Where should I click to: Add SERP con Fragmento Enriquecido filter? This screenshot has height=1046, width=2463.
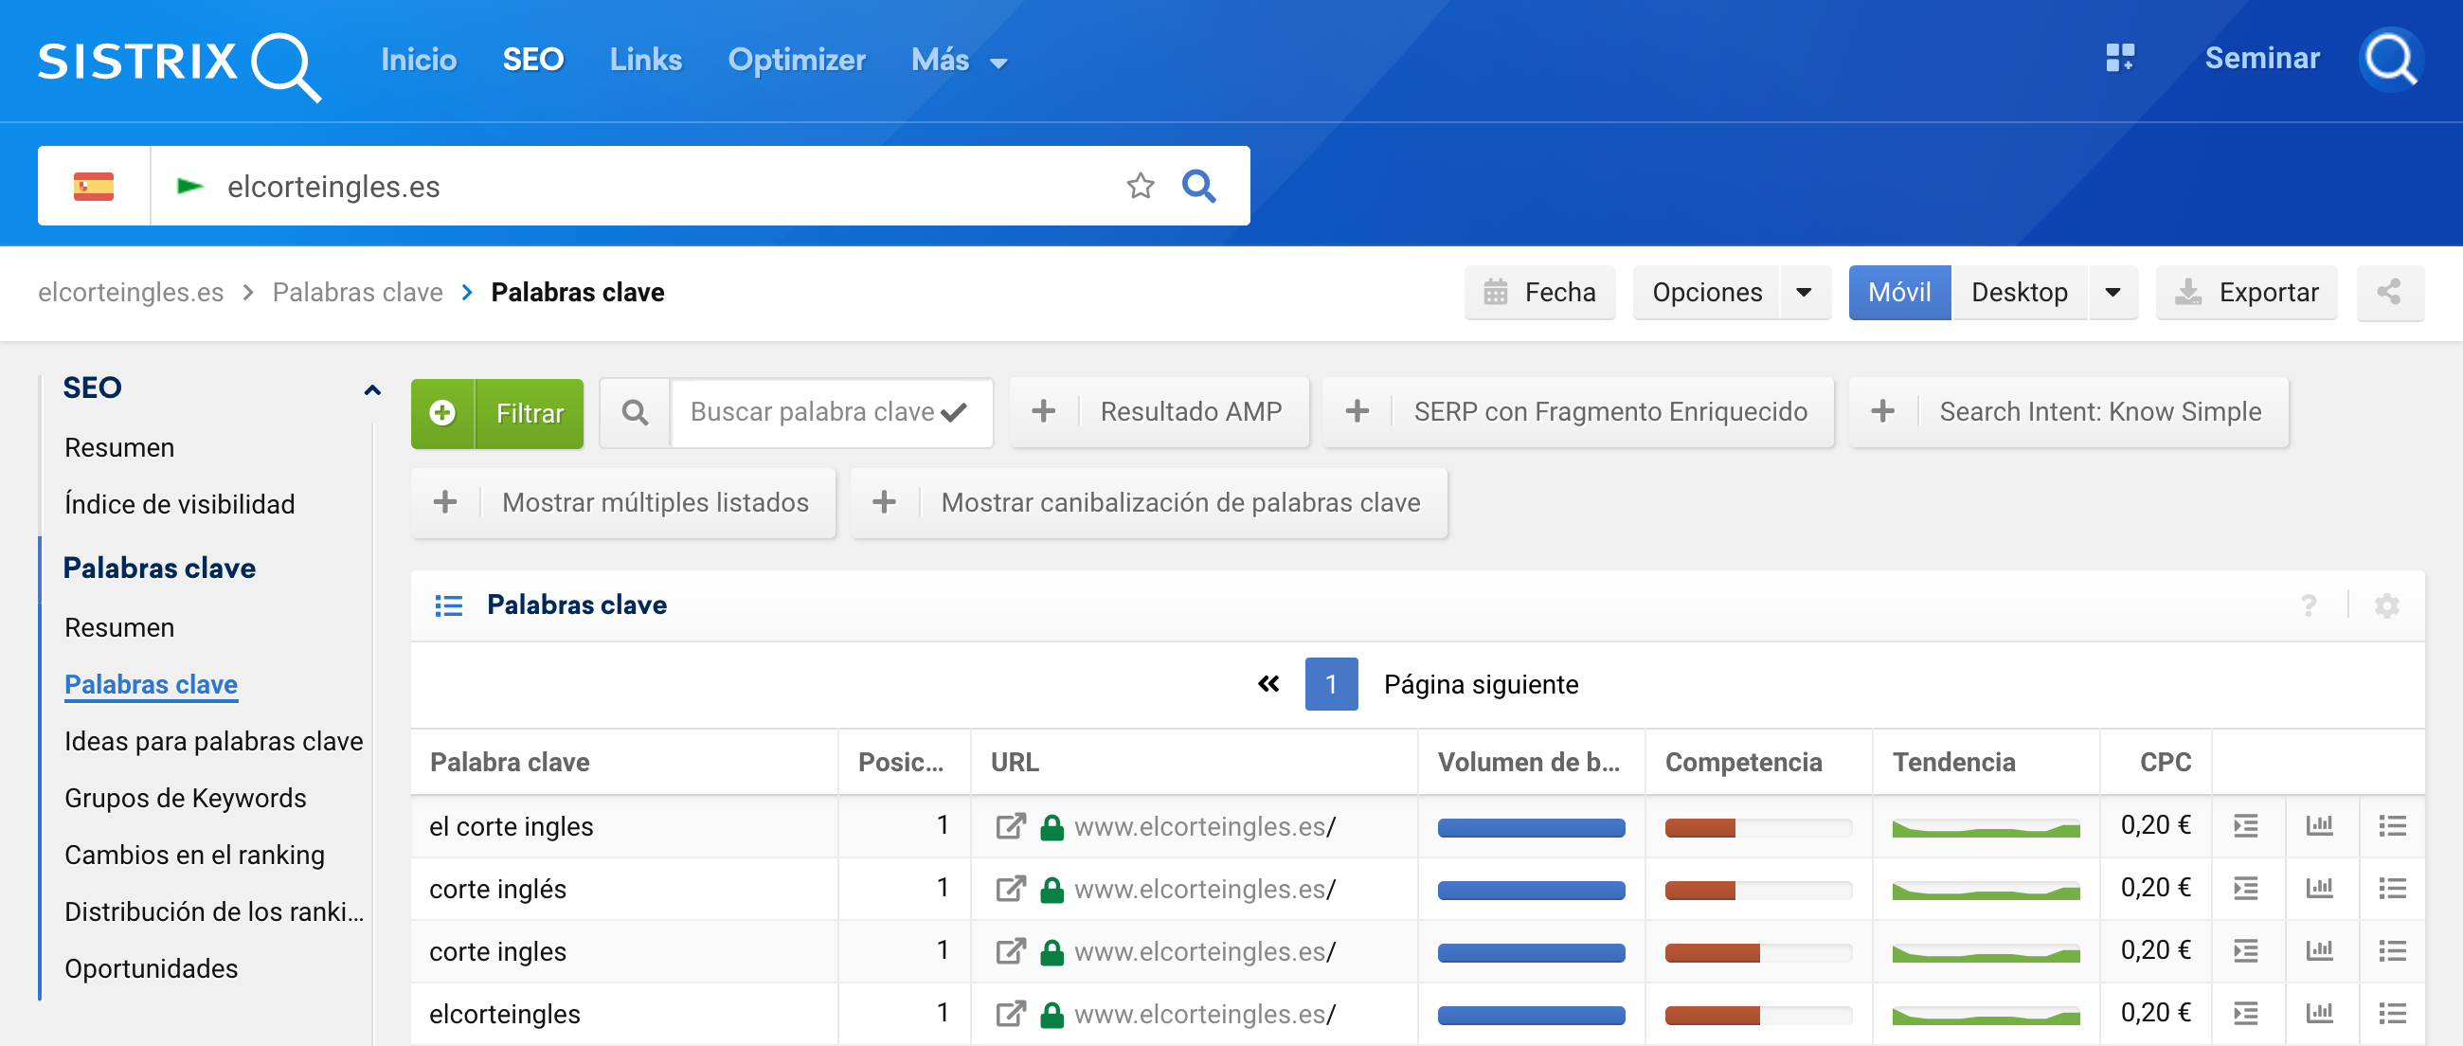pos(1577,412)
